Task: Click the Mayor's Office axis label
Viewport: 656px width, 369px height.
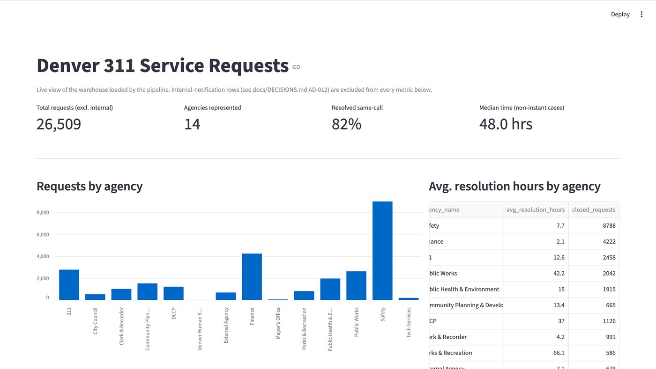Action: coord(278,323)
